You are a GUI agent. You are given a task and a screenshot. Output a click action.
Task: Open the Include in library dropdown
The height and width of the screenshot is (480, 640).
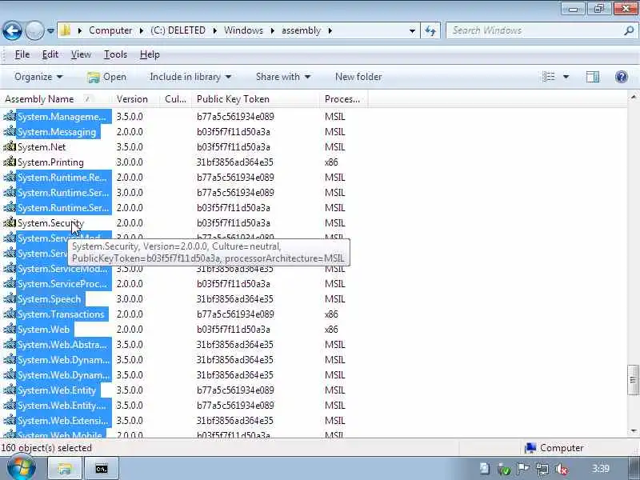pyautogui.click(x=190, y=77)
